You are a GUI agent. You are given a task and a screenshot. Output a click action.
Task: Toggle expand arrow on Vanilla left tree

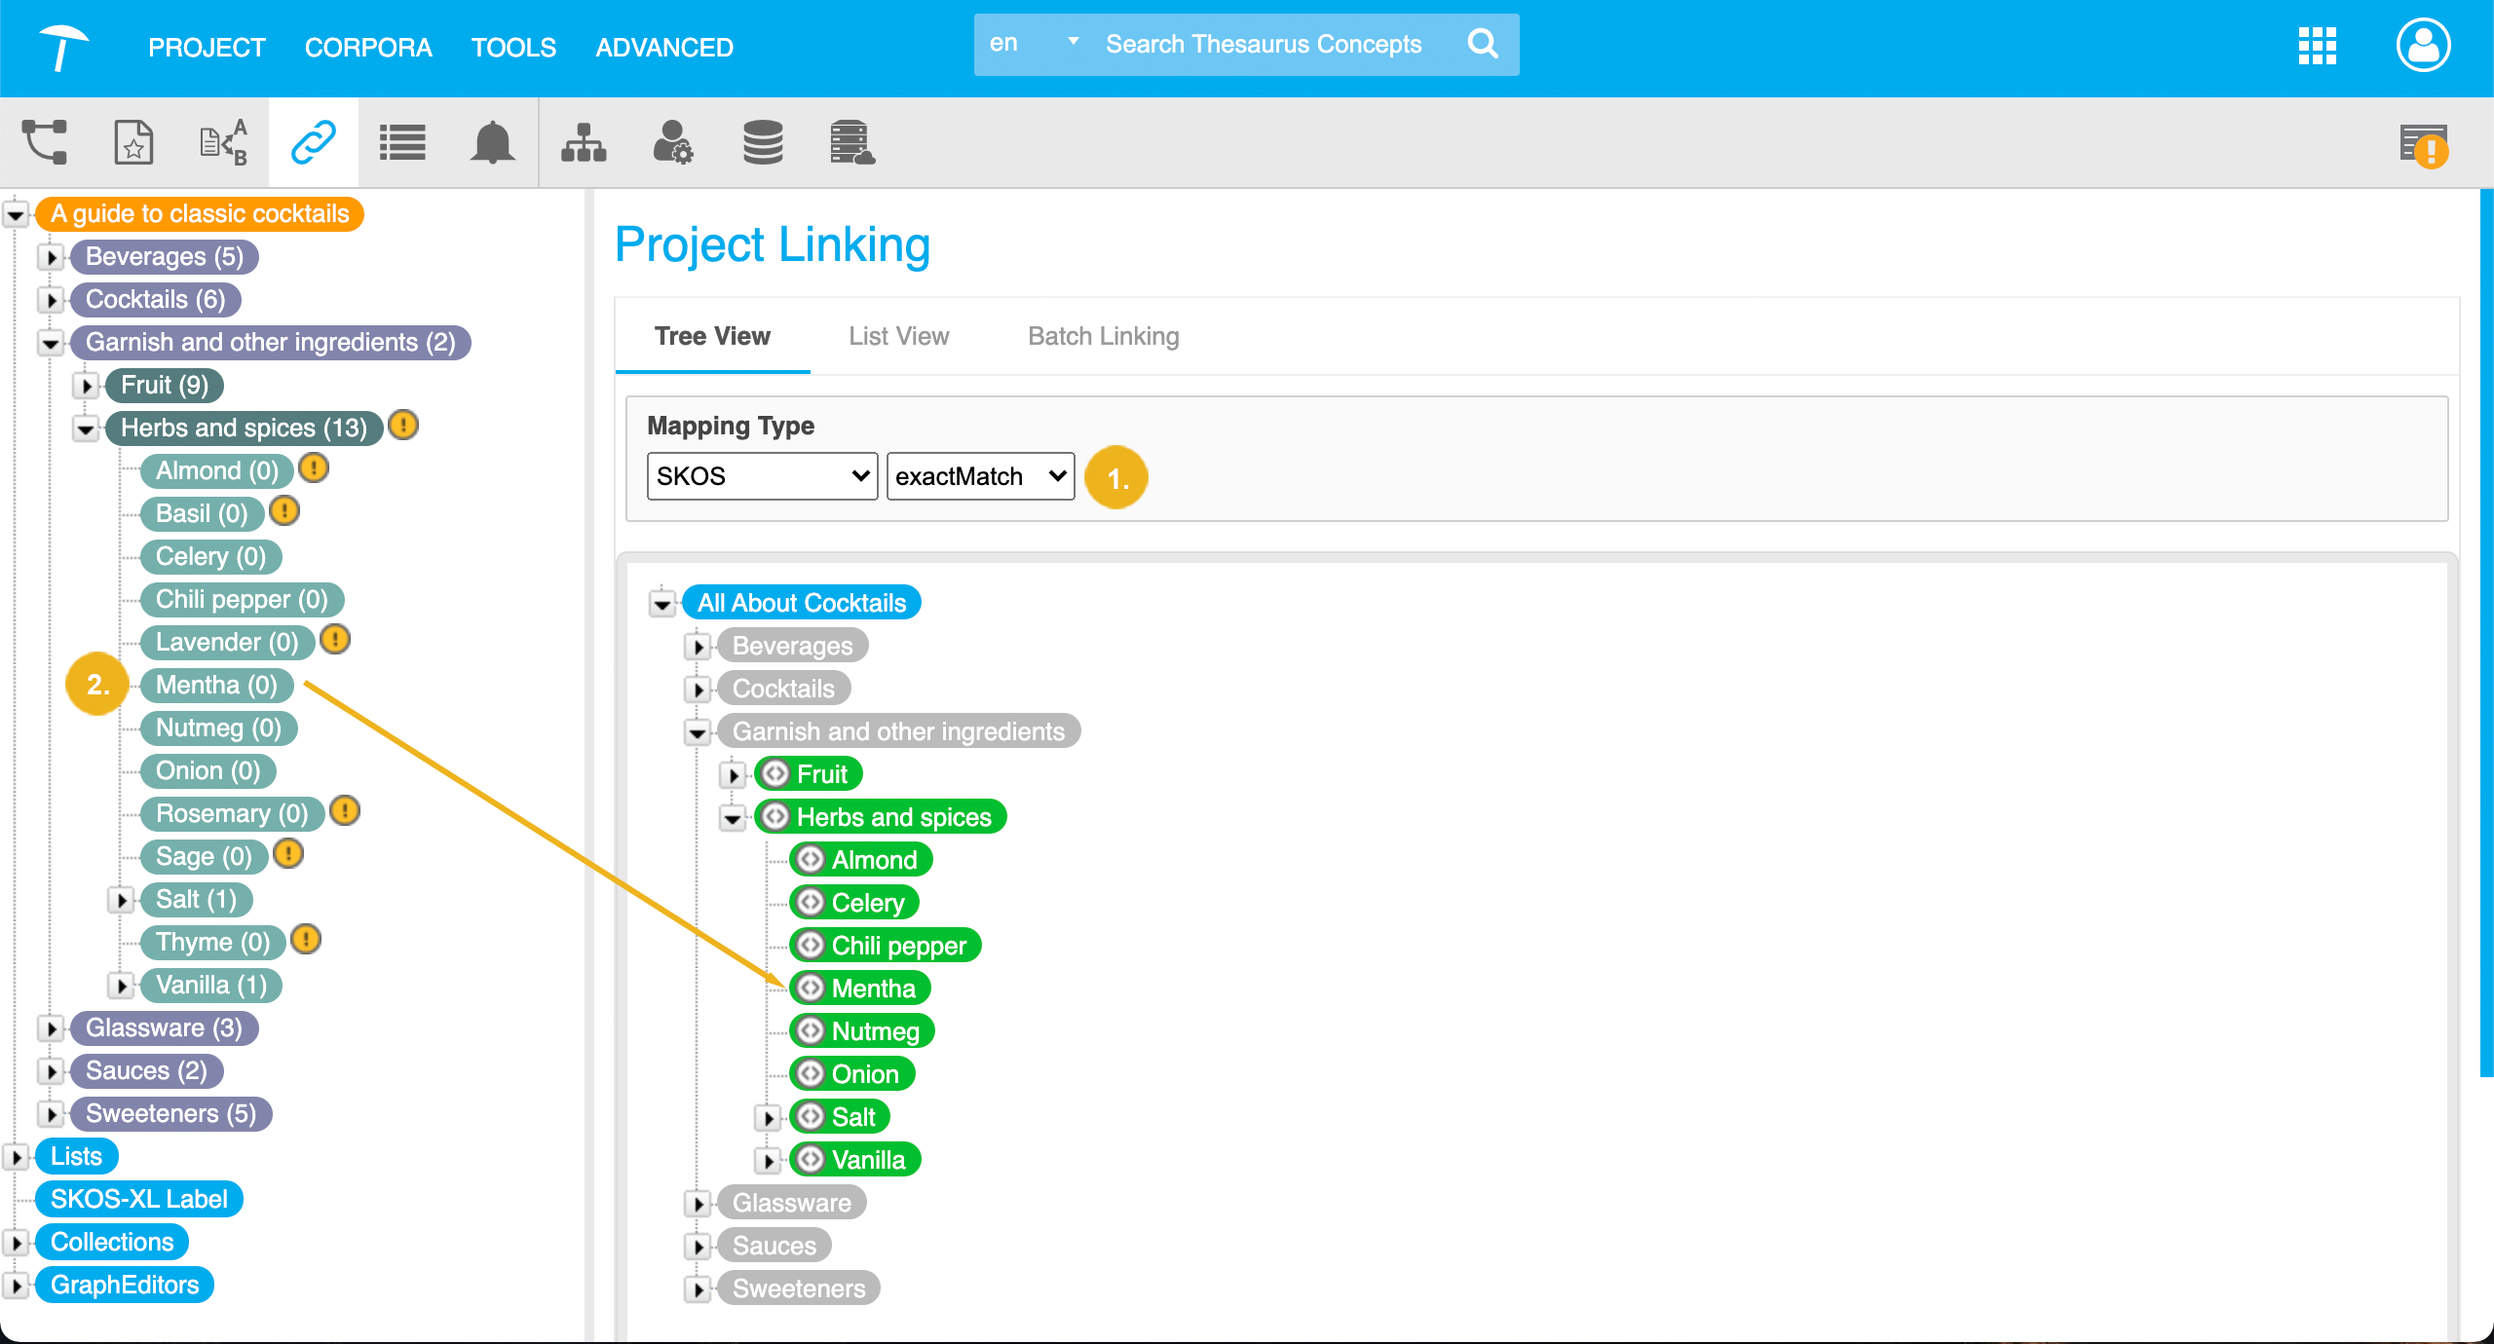tap(124, 985)
